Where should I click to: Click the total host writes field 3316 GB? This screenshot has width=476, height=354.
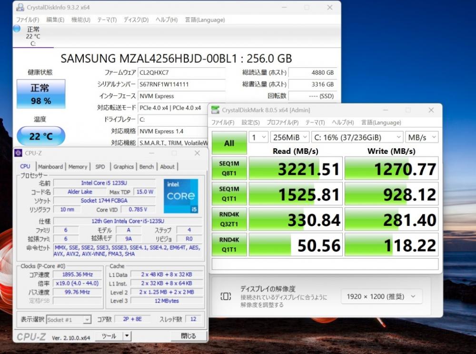[x=312, y=84]
